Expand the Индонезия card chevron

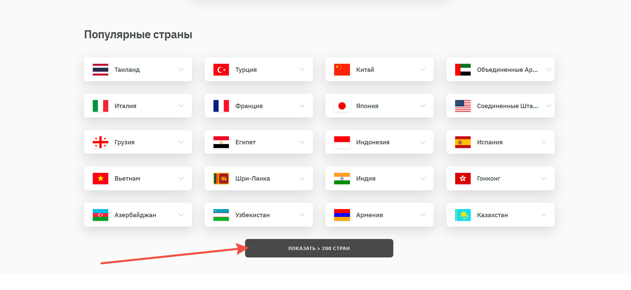click(423, 142)
